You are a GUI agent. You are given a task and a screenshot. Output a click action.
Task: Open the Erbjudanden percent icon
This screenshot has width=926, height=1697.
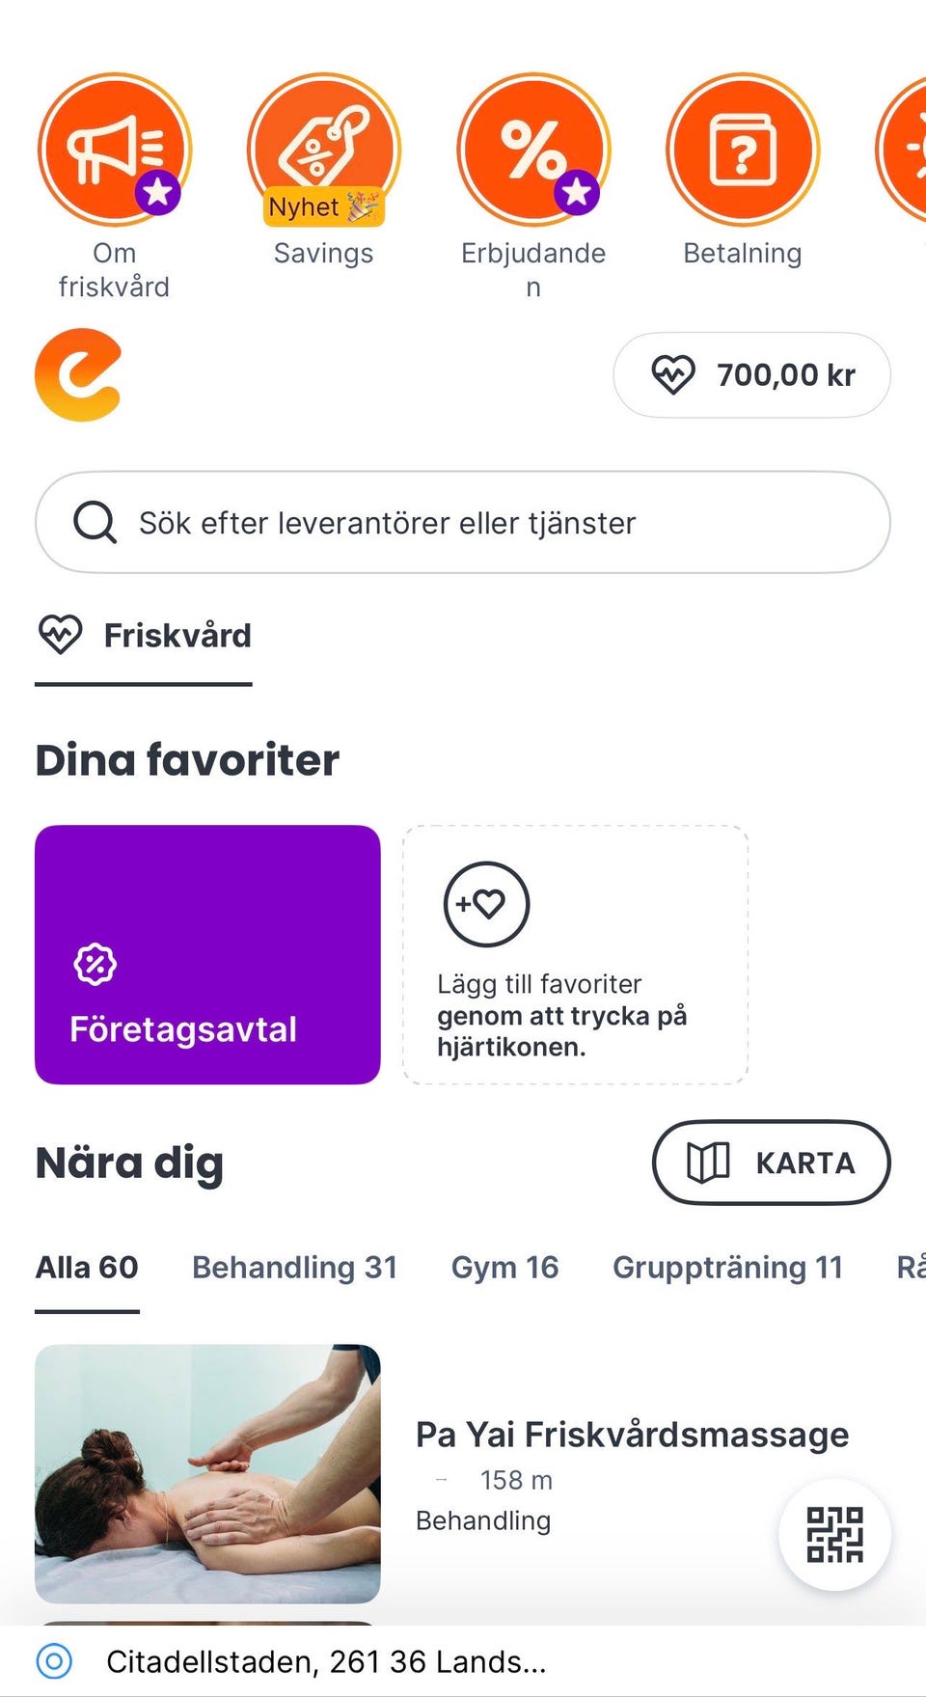pyautogui.click(x=533, y=150)
